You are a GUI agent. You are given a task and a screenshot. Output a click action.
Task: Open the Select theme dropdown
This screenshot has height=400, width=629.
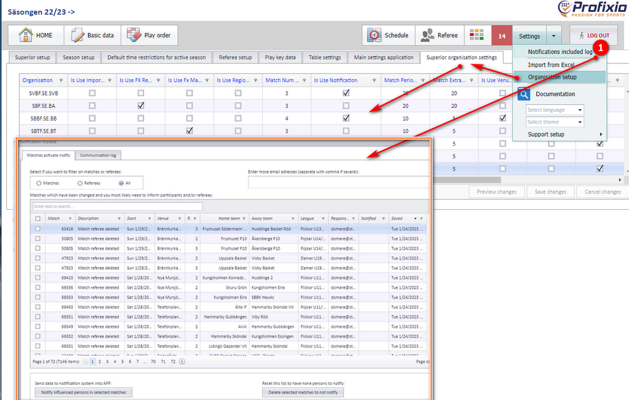click(x=555, y=122)
